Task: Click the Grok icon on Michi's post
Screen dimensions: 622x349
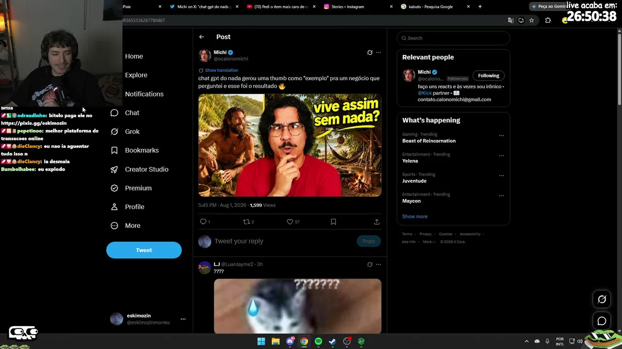Action: (x=370, y=52)
